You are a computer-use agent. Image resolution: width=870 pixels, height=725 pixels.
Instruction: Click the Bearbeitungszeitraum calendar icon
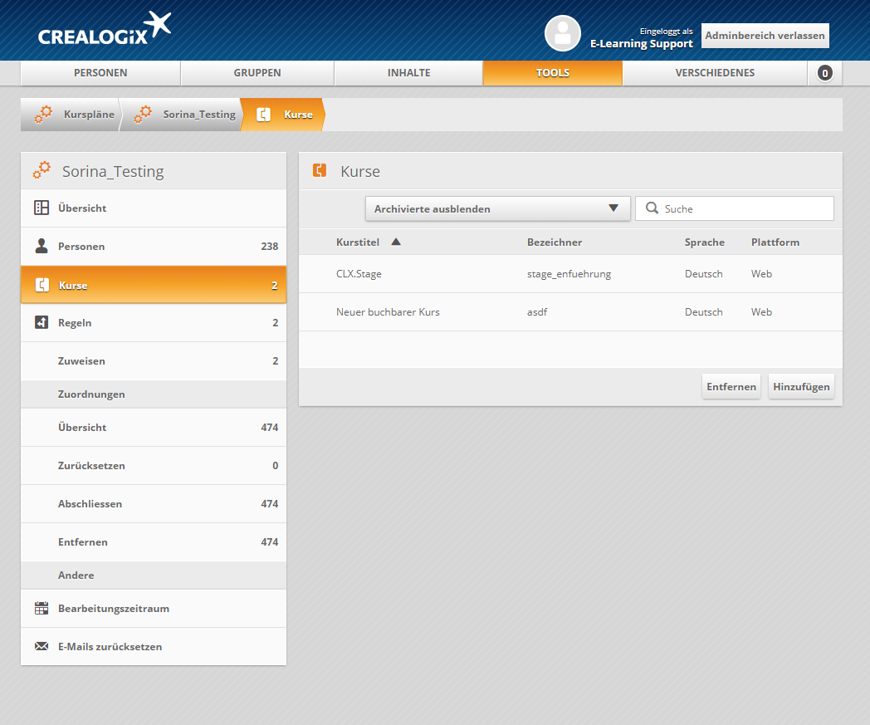point(42,609)
